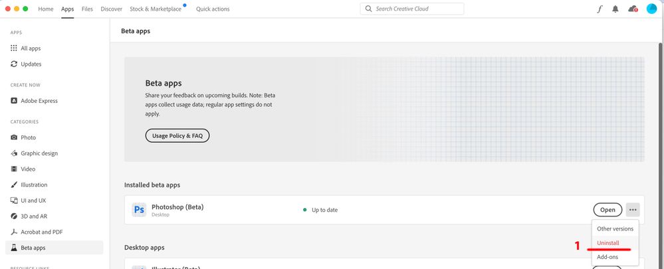This screenshot has width=664, height=269.
Task: Open Stock & Marketplace tab
Action: pos(156,9)
